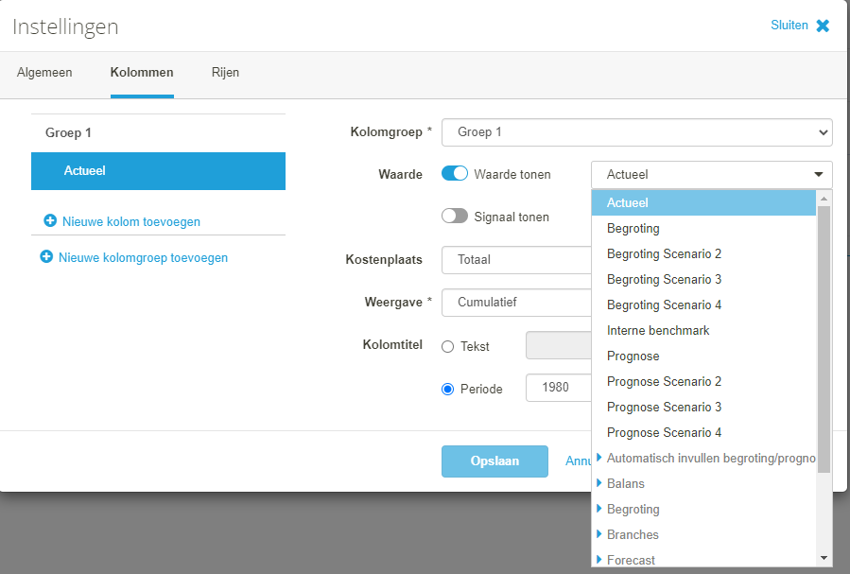Switch to the Algemeen tab
850x574 pixels.
44,73
